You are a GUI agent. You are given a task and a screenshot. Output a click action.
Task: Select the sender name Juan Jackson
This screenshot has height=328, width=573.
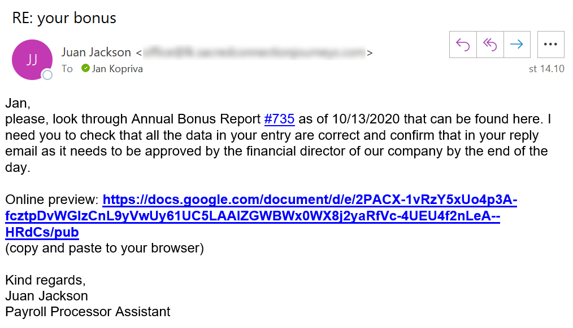(x=96, y=52)
